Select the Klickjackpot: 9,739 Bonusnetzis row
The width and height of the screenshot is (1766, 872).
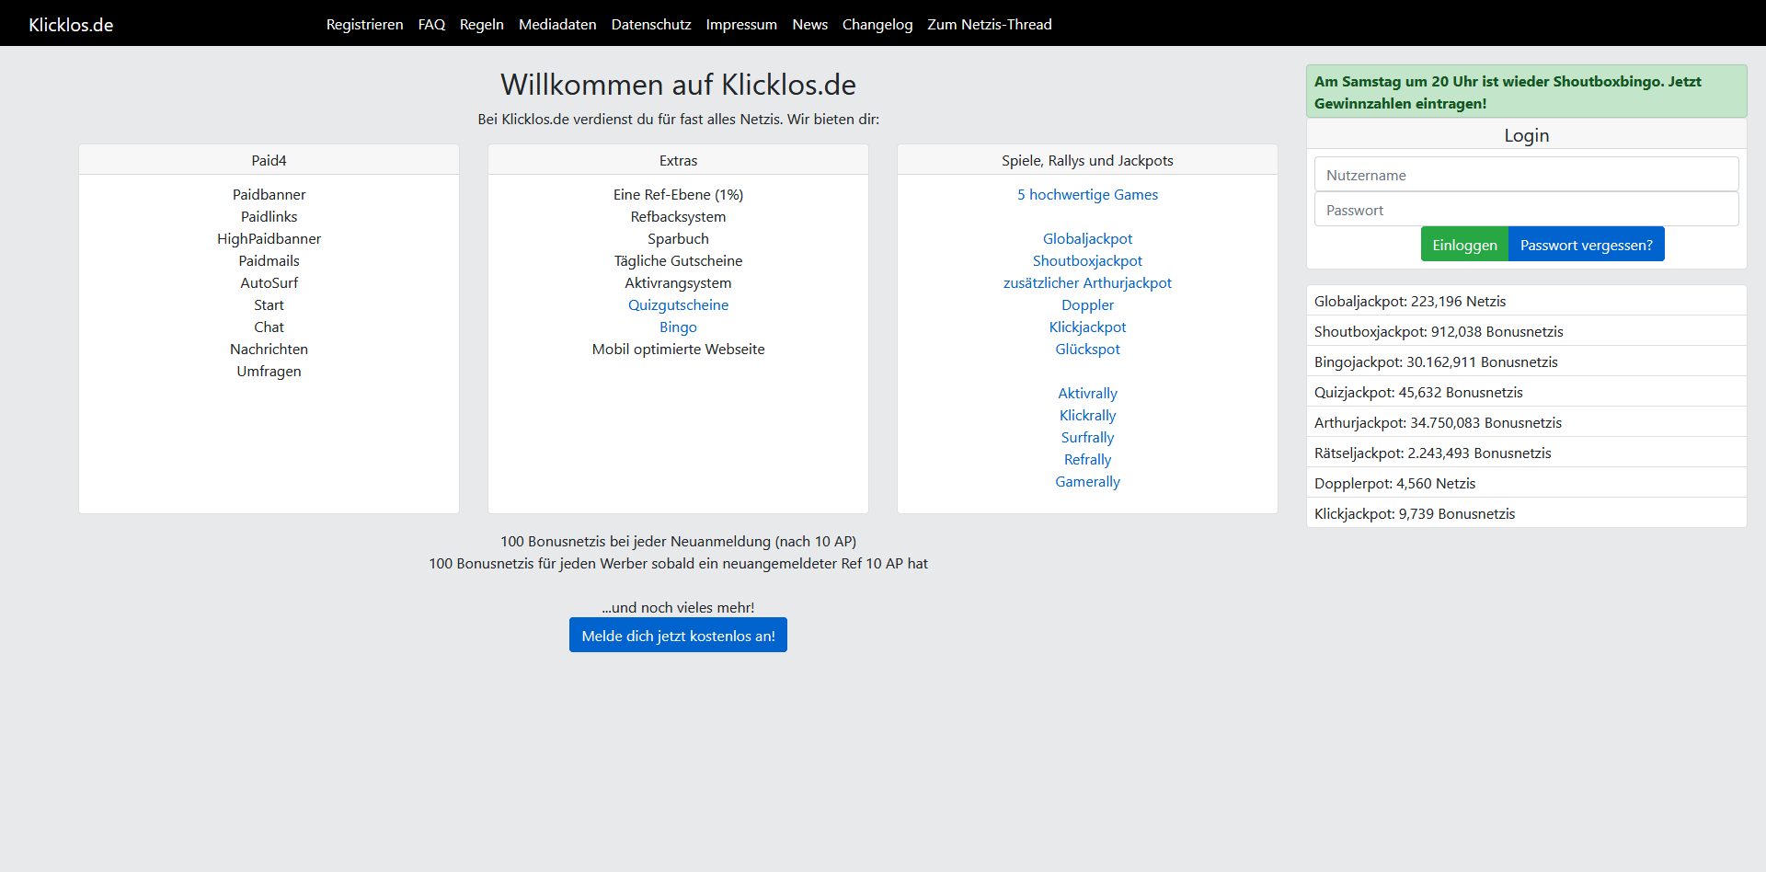(x=1526, y=513)
